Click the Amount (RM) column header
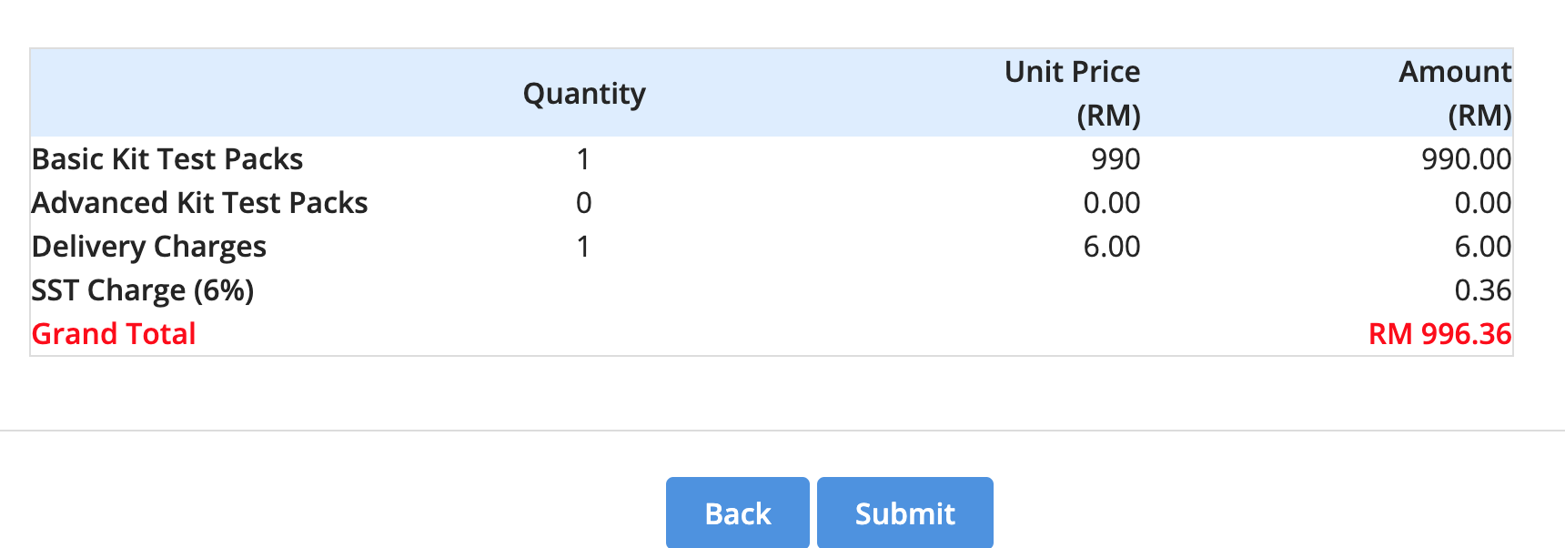1565x548 pixels. 1455,94
